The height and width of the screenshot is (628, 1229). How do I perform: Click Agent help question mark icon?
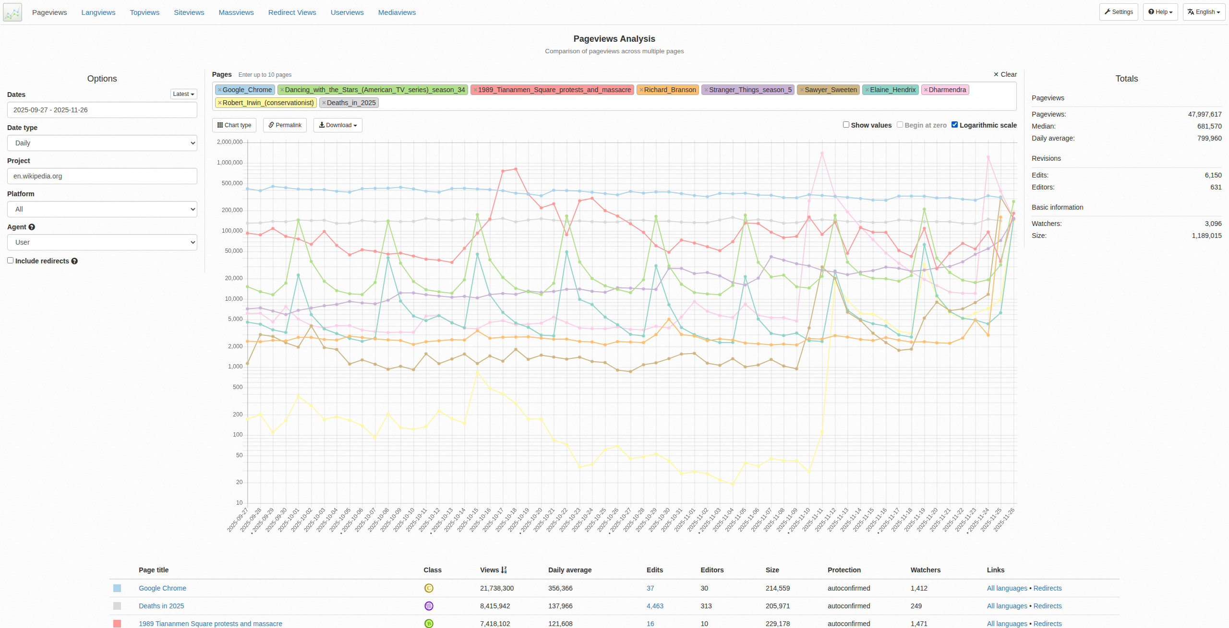click(32, 227)
